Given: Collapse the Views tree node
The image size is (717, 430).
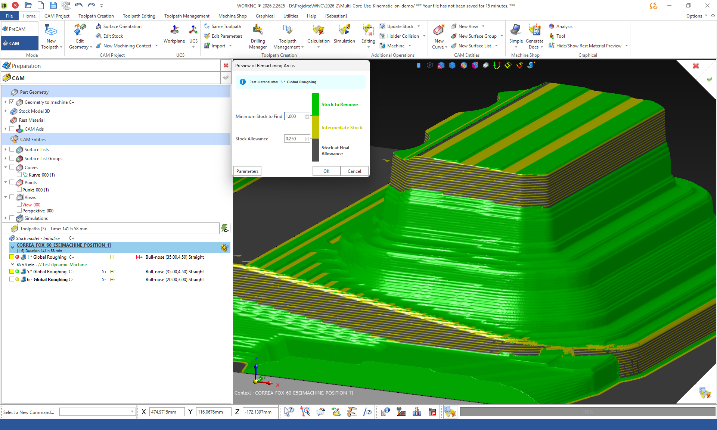Looking at the screenshot, I should [x=6, y=197].
